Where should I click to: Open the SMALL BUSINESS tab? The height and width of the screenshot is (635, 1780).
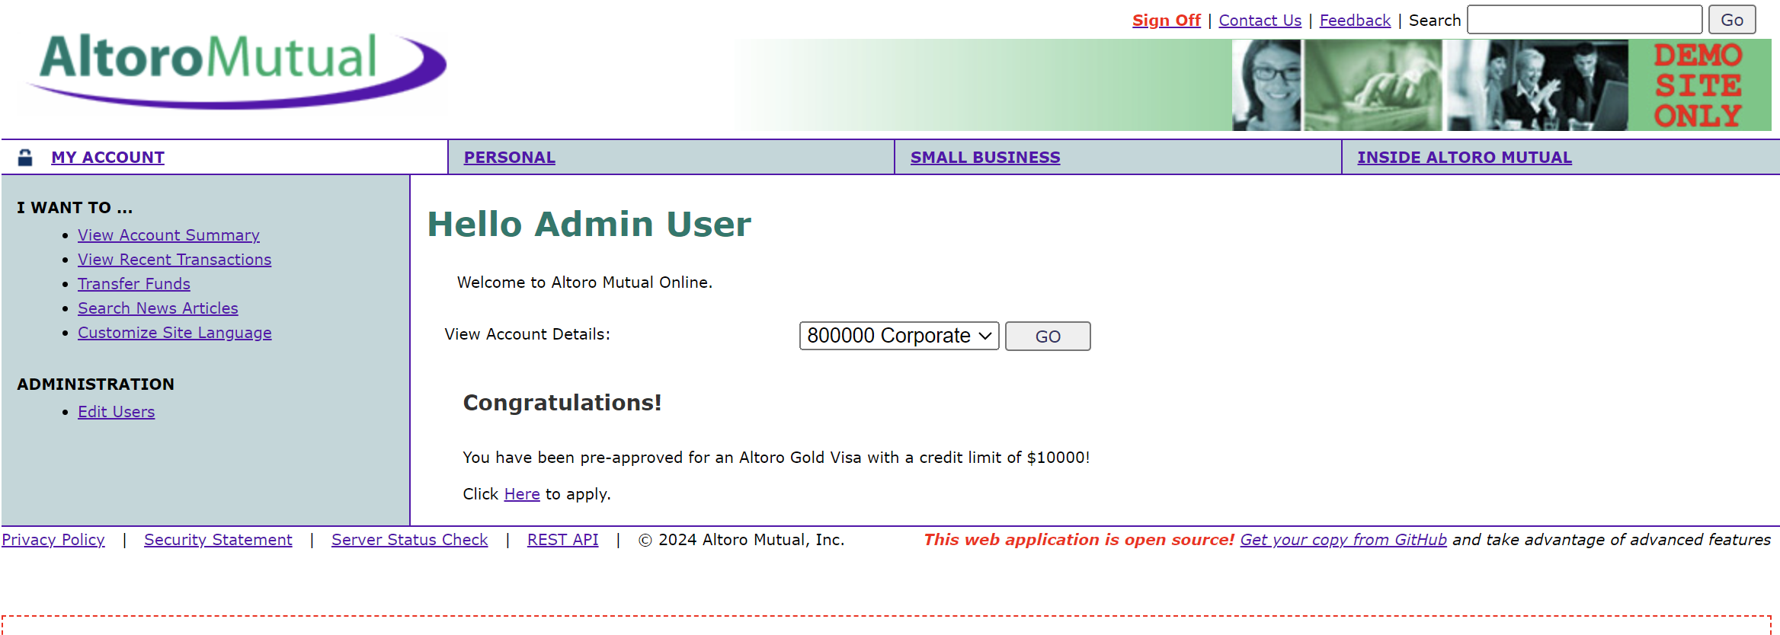(x=985, y=158)
